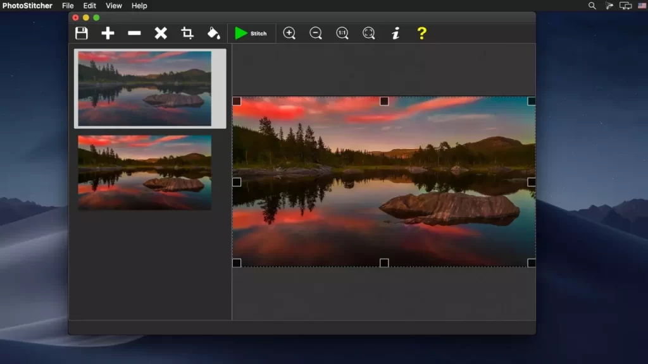Click the Save floppy disk icon
The width and height of the screenshot is (648, 364).
tap(82, 33)
